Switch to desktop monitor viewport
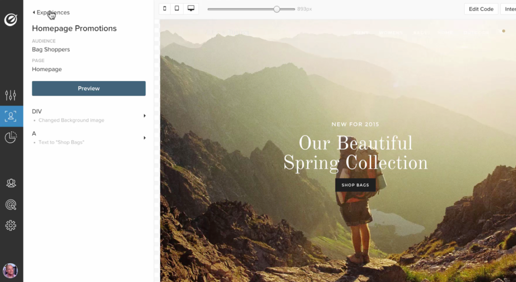Image resolution: width=516 pixels, height=282 pixels. click(x=191, y=9)
